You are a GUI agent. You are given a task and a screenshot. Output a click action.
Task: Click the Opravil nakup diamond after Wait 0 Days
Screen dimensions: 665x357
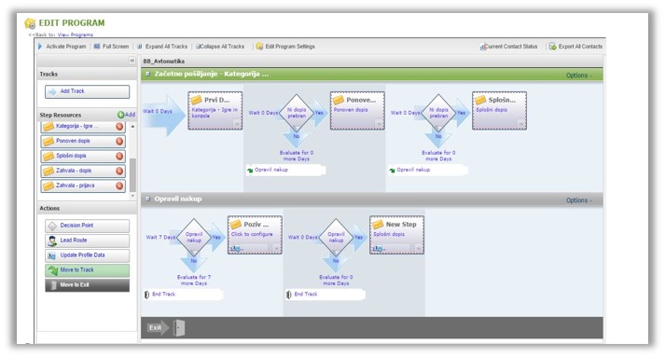click(x=336, y=238)
